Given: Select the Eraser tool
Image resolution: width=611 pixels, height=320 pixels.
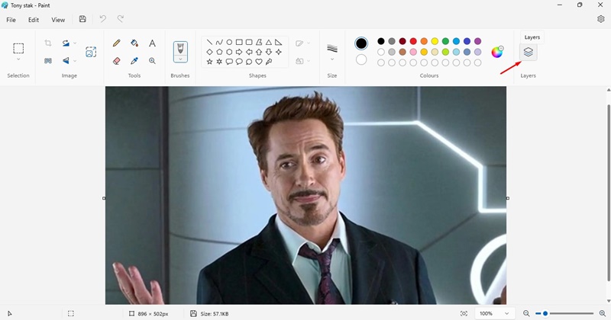Looking at the screenshot, I should [x=117, y=61].
